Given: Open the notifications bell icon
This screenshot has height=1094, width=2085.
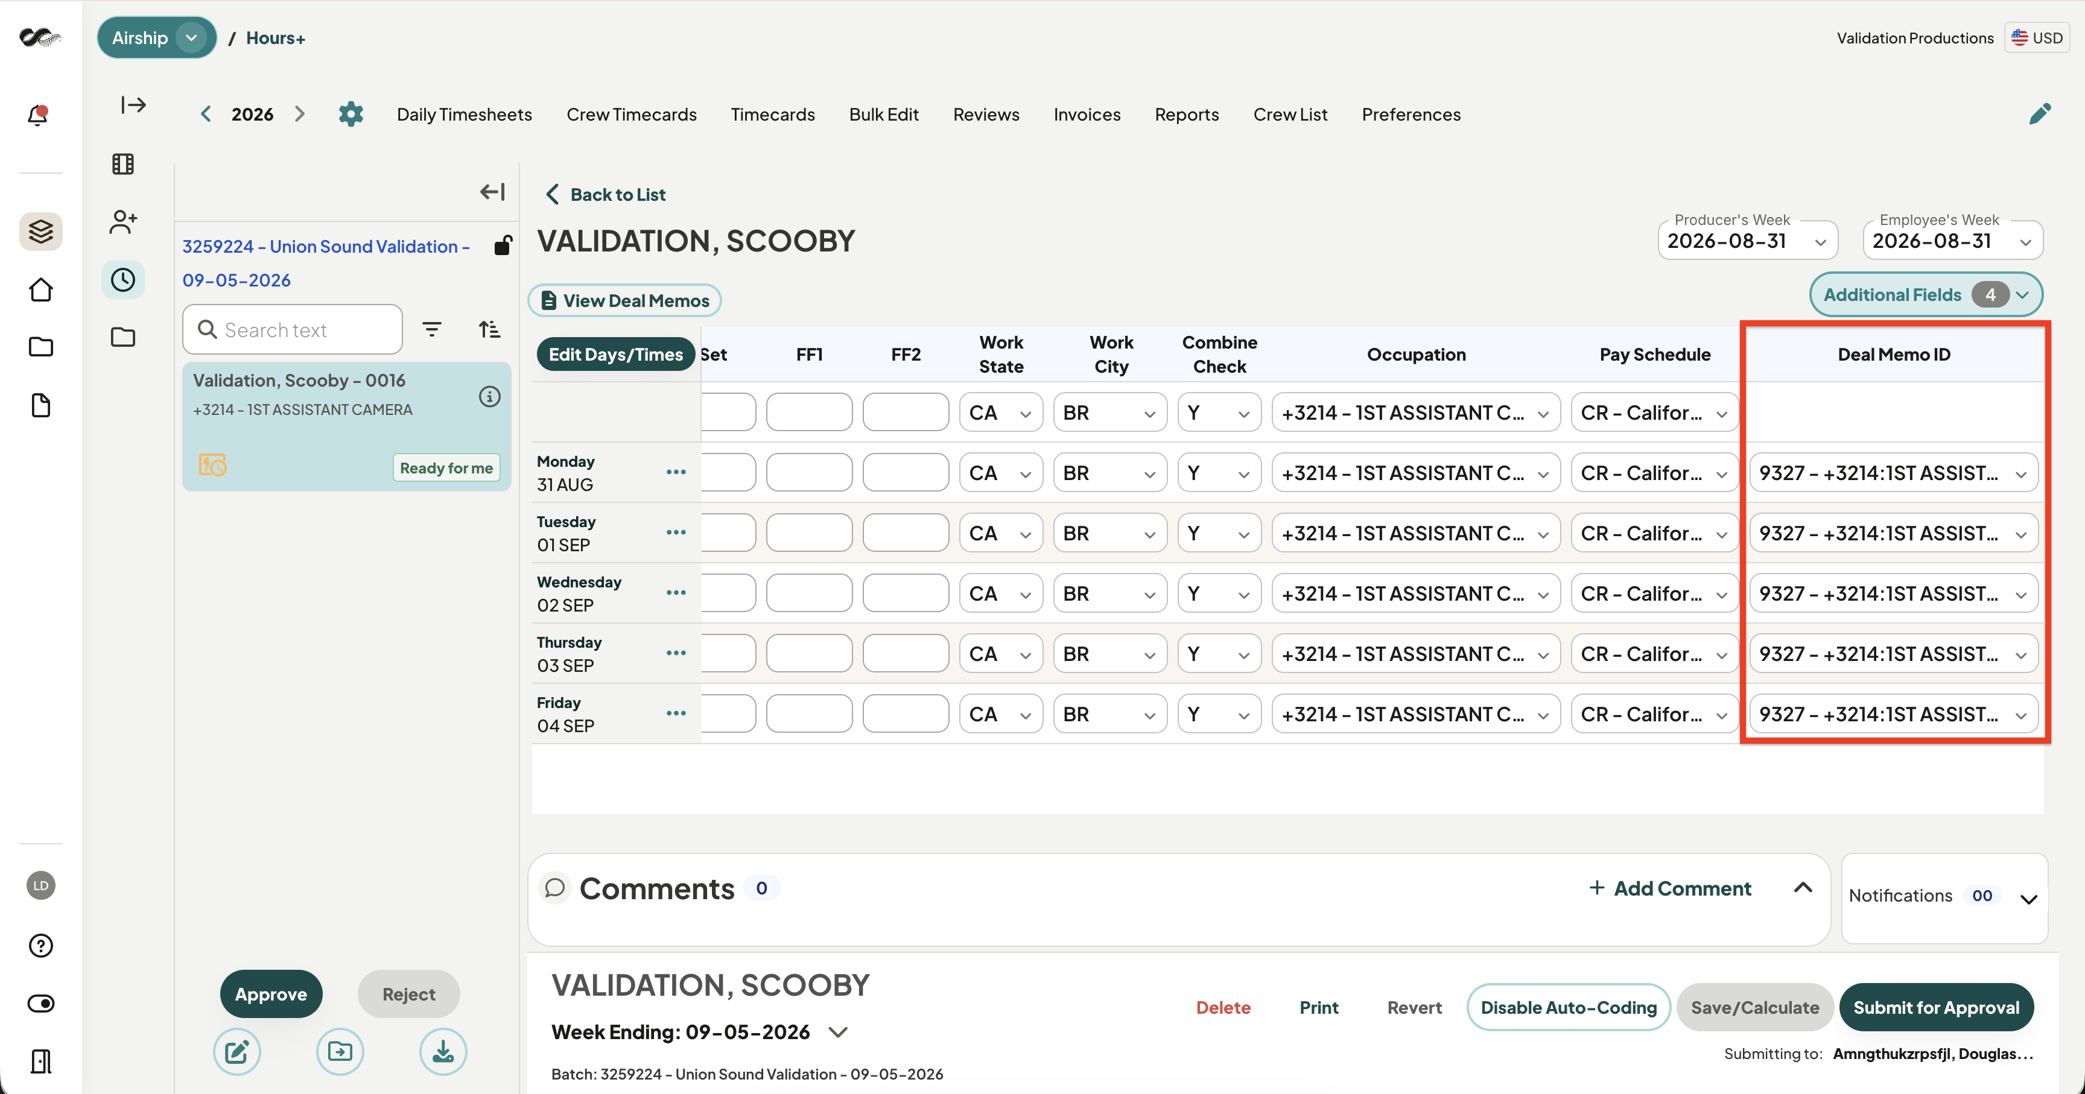Looking at the screenshot, I should pyautogui.click(x=38, y=115).
